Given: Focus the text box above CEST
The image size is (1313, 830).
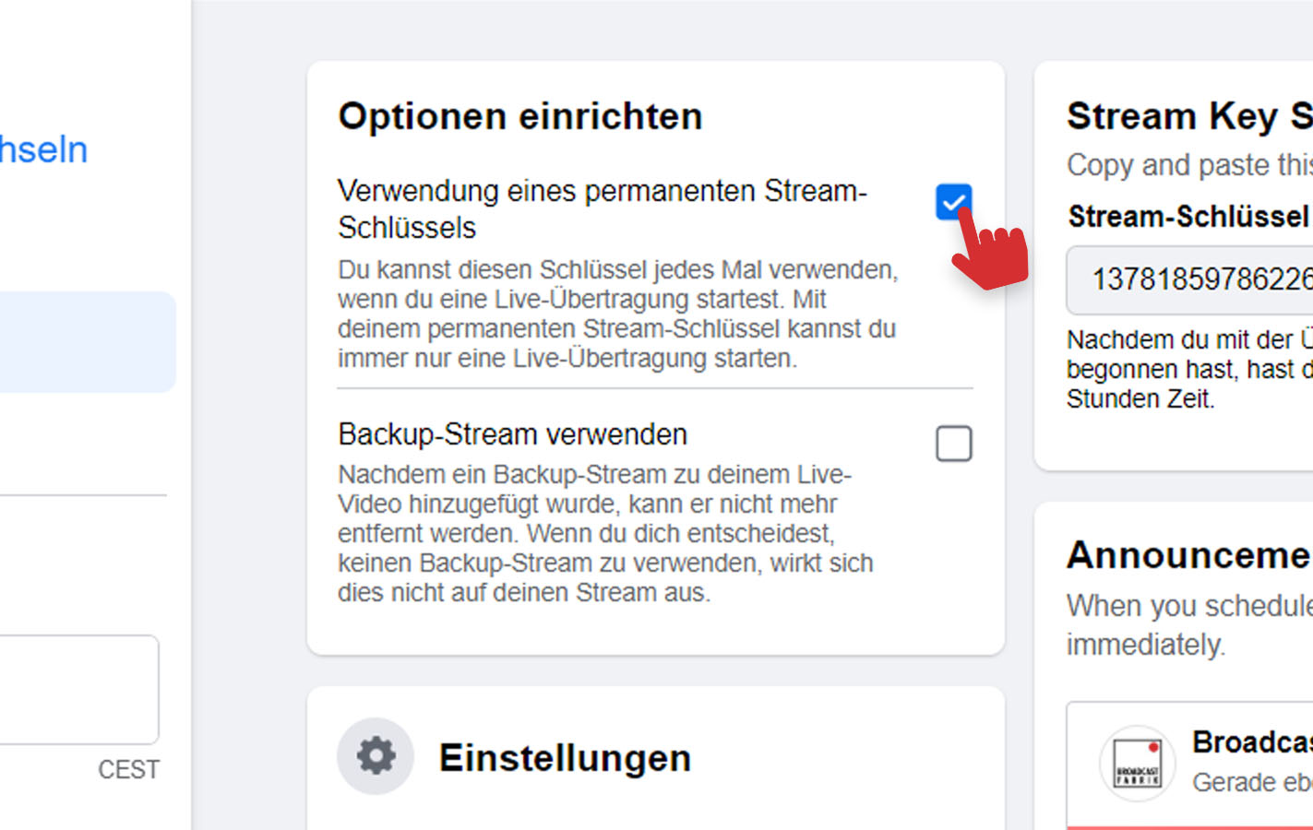Looking at the screenshot, I should (x=78, y=689).
